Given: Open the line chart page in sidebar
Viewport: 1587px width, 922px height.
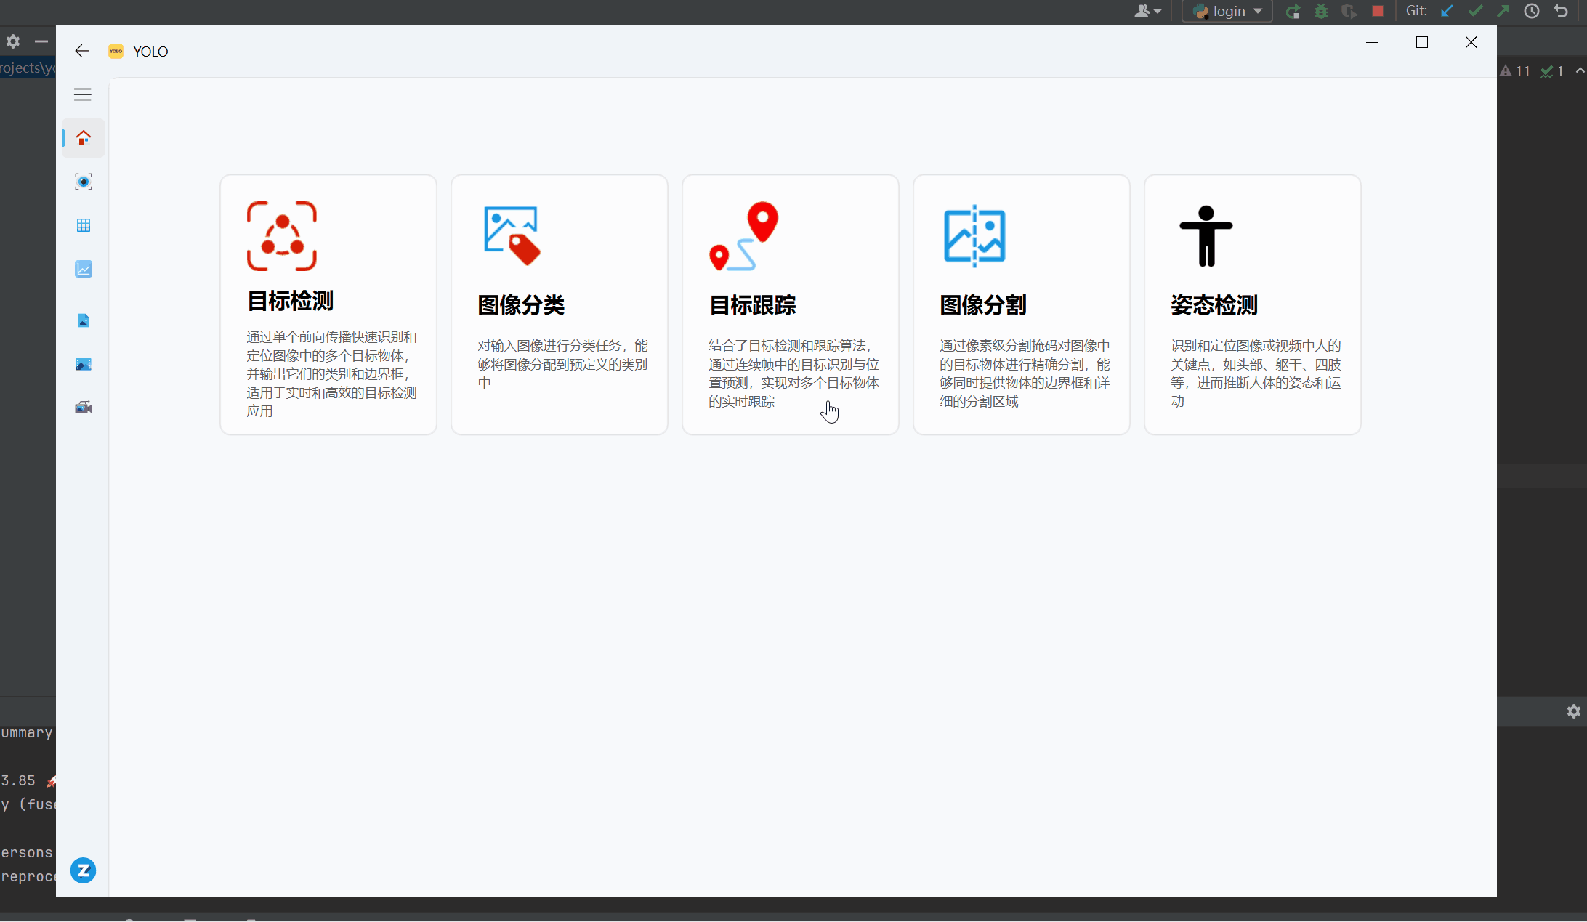Looking at the screenshot, I should click(x=84, y=269).
